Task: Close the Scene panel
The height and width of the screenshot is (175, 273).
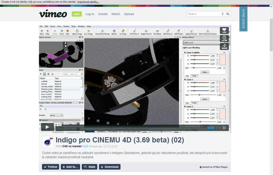Action: point(82,70)
